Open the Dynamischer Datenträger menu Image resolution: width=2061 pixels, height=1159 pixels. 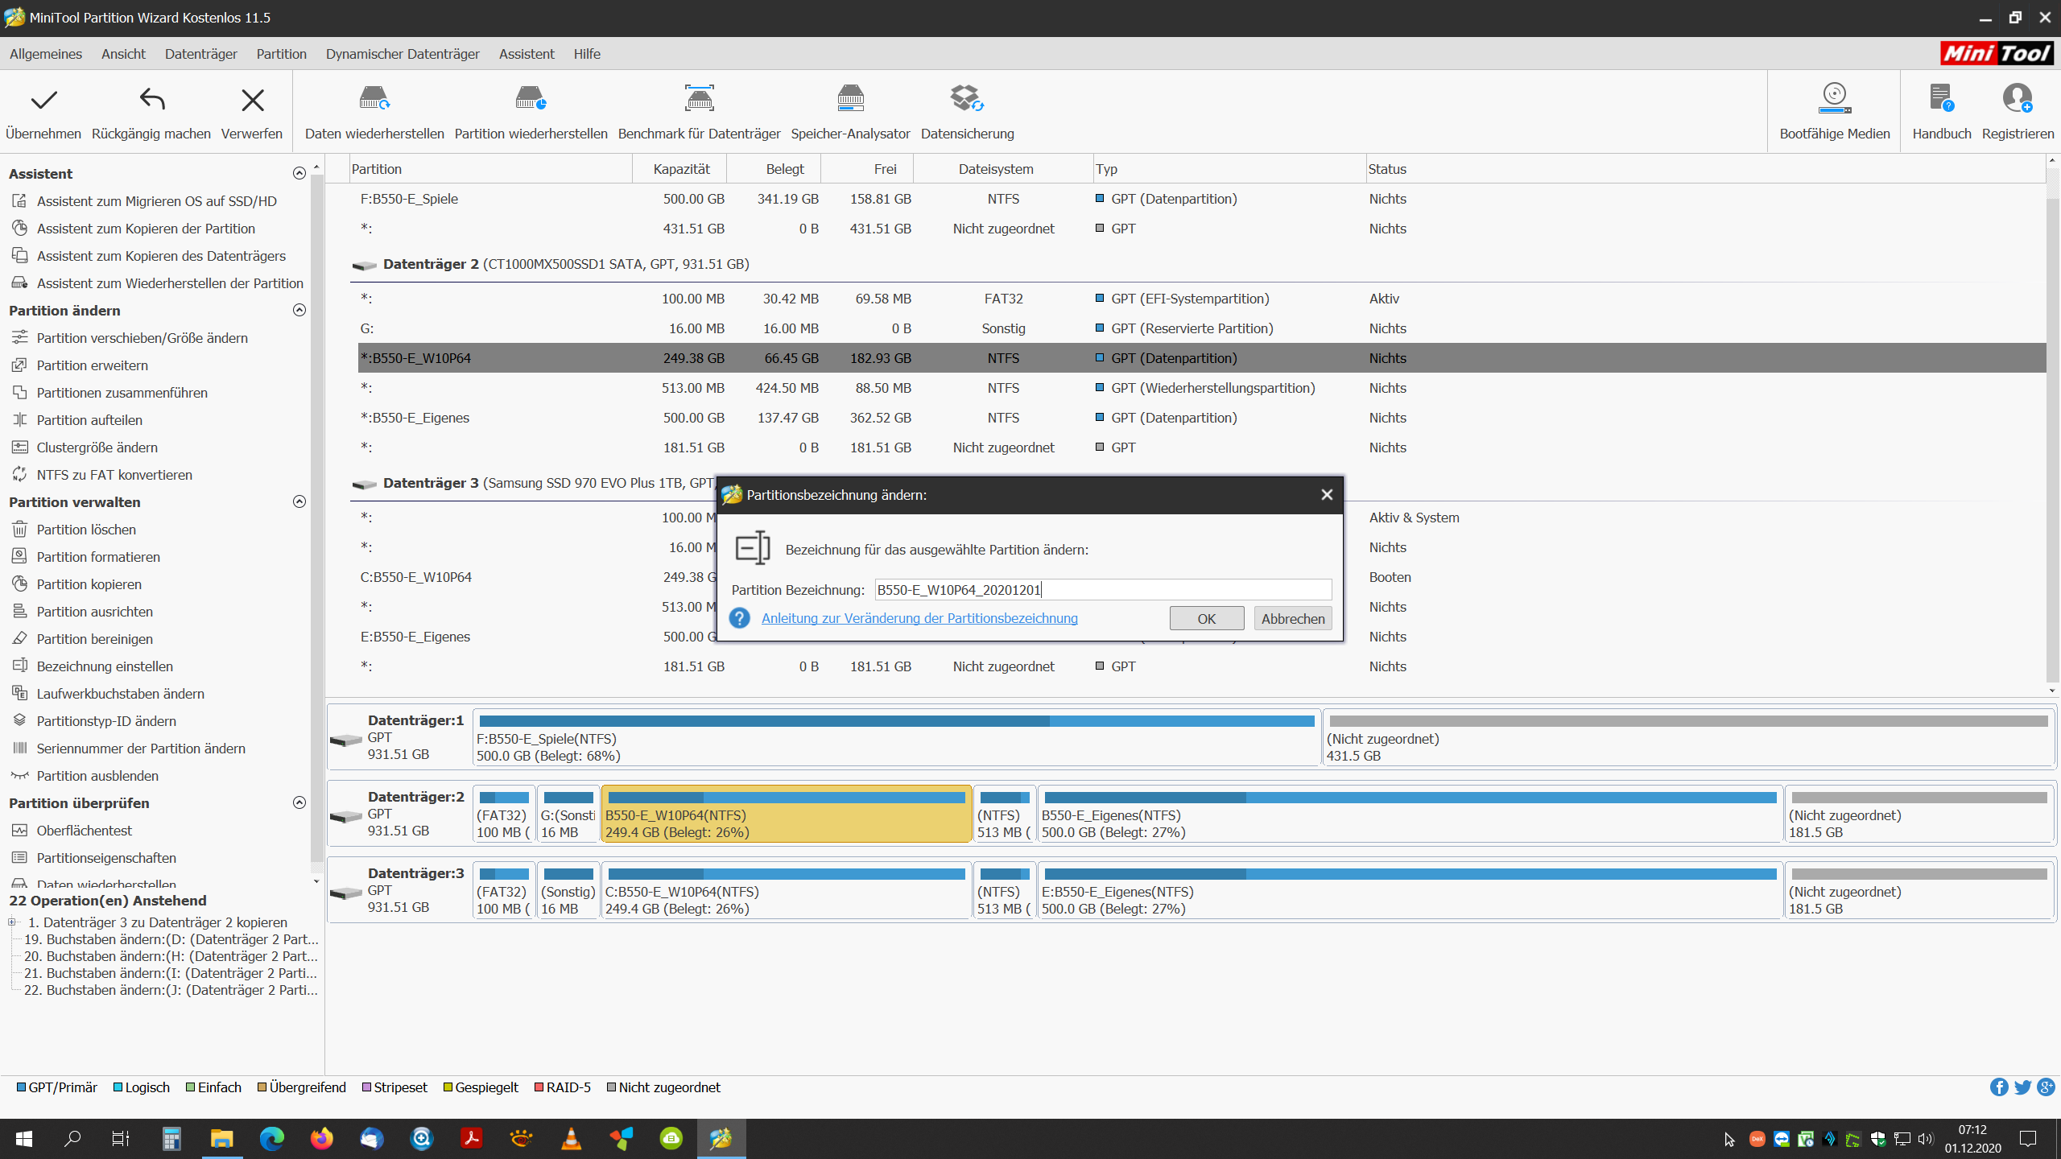click(403, 54)
